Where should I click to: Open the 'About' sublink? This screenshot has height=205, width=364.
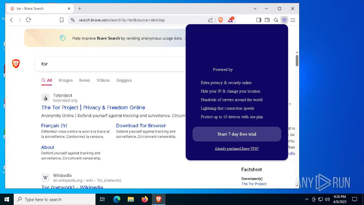coord(47,147)
